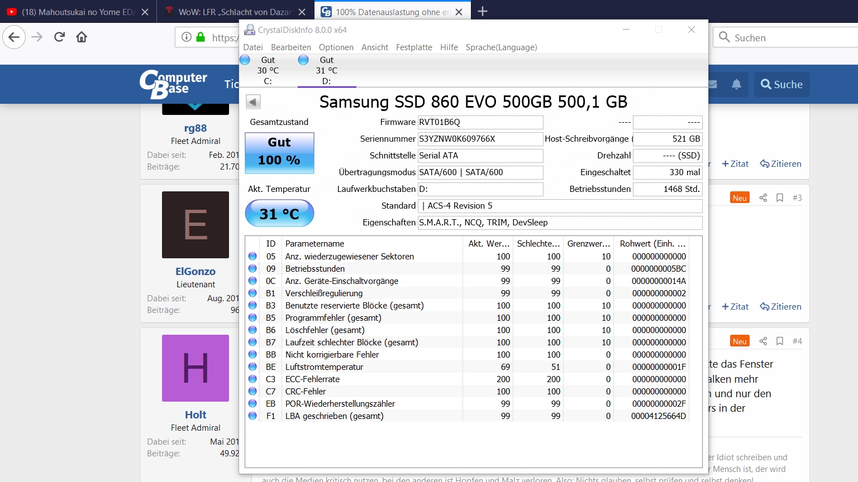Open the Festplatte menu
The width and height of the screenshot is (858, 482).
[414, 47]
